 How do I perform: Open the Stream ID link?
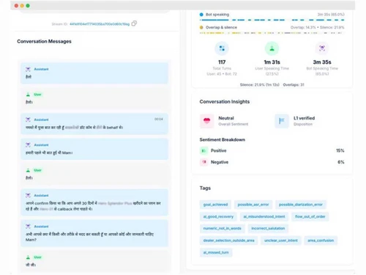click(x=100, y=24)
